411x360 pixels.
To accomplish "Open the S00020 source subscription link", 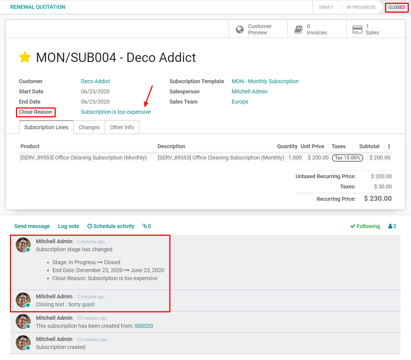I will [x=144, y=326].
